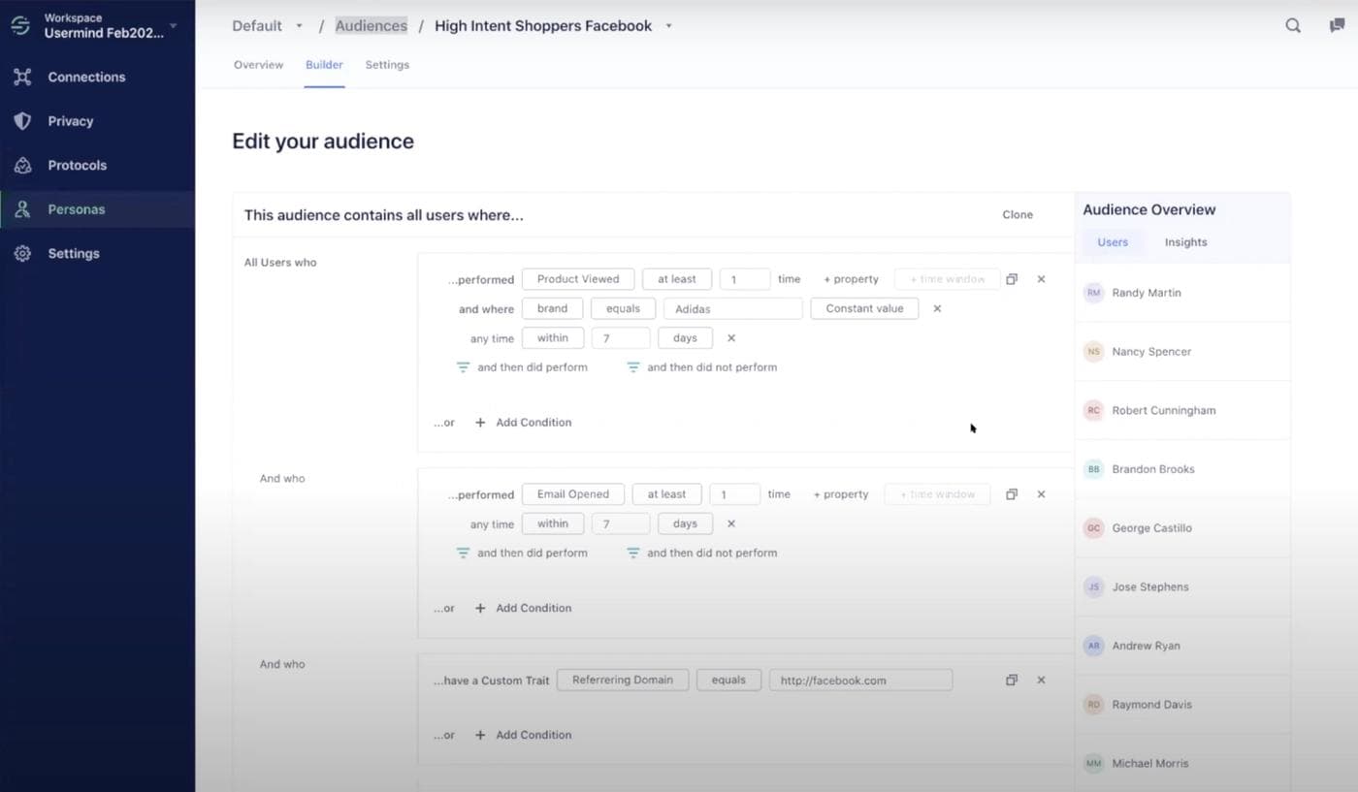Select the Personas icon in the sidebar
The height and width of the screenshot is (792, 1358).
click(x=24, y=209)
